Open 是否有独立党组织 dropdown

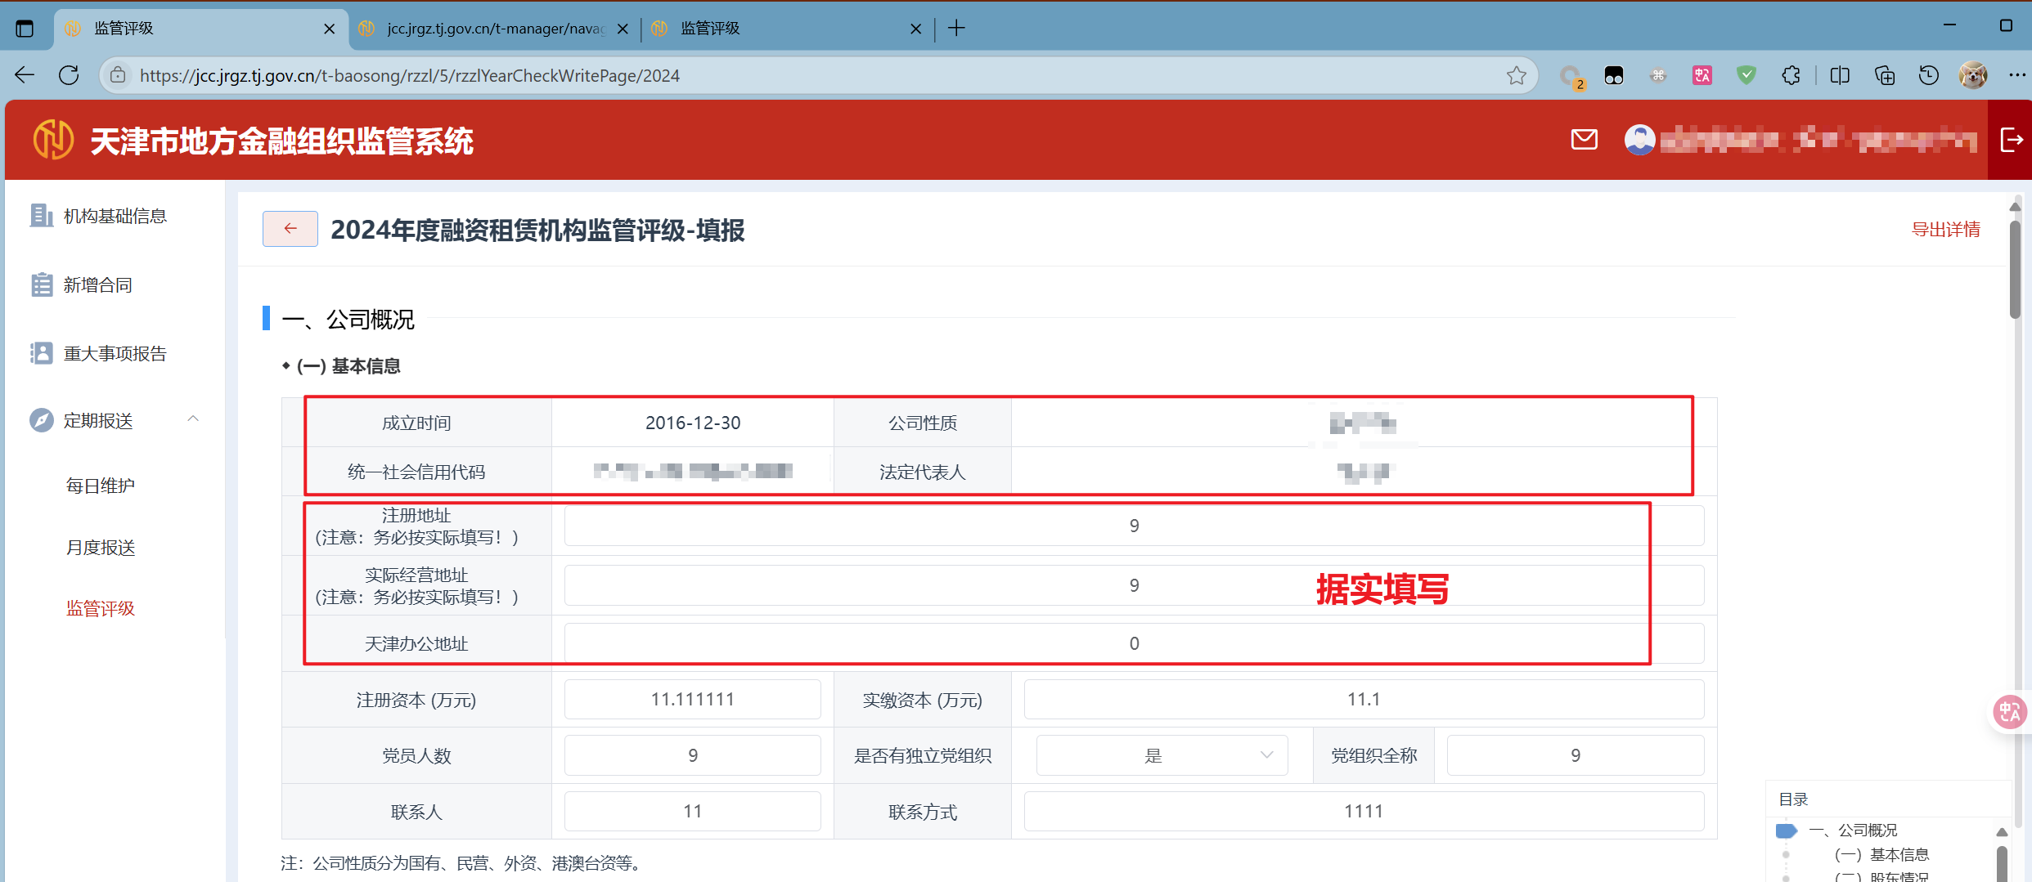click(1162, 755)
